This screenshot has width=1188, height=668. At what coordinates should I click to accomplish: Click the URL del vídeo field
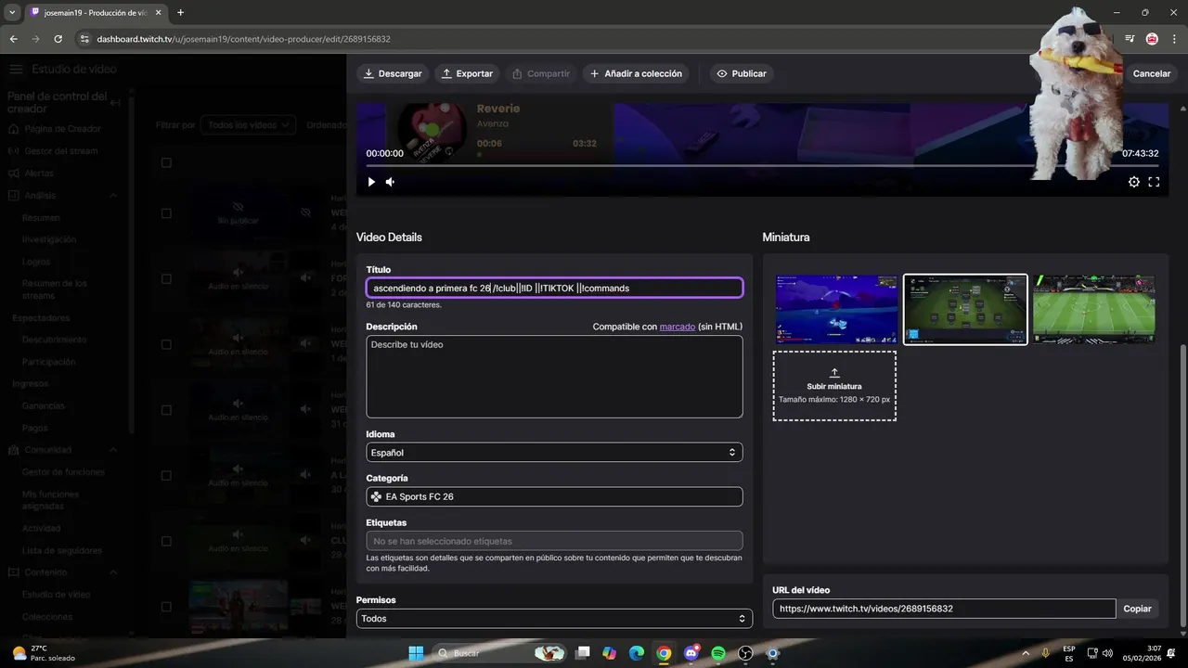944,609
